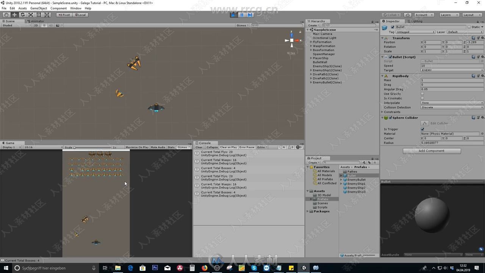Click the Add Component button
This screenshot has height=273, width=485.
click(432, 151)
